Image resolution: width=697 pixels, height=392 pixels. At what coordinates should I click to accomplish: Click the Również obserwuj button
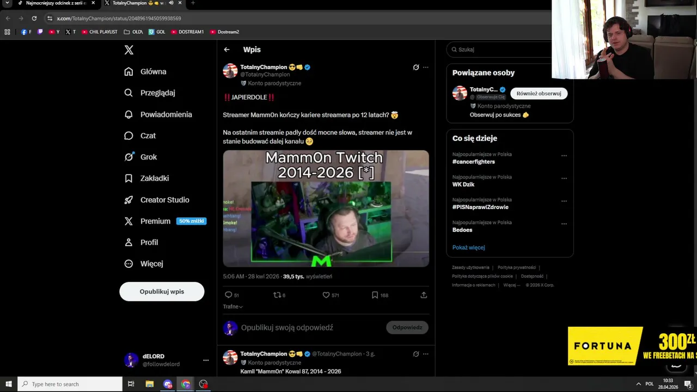point(539,94)
